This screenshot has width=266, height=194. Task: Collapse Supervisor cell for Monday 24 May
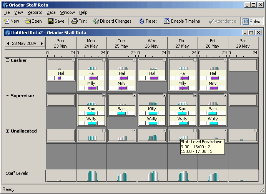click(x=104, y=95)
